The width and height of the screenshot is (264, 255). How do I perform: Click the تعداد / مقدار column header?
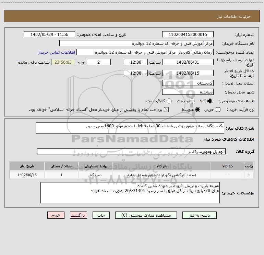click(x=61, y=166)
